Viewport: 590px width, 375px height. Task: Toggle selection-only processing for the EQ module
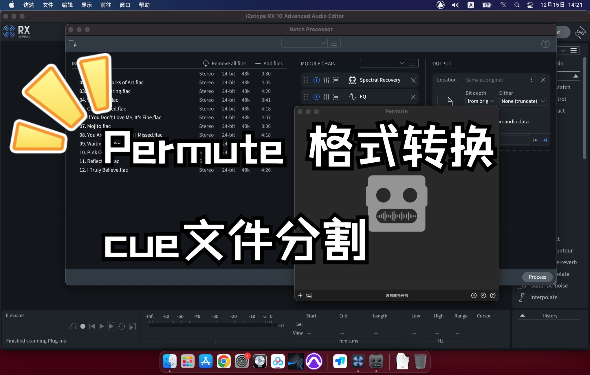[x=336, y=97]
